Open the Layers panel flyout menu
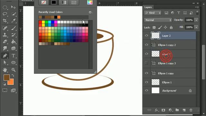The image size is (206, 116). (x=197, y=7)
